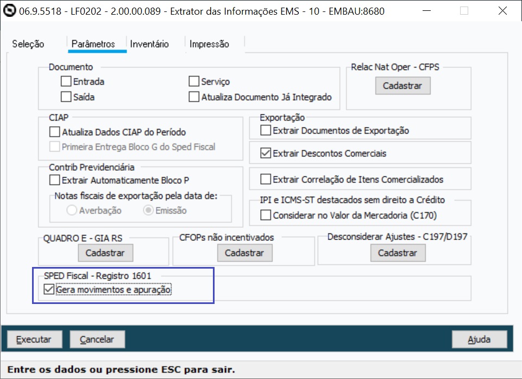Minimize the Extrator das Informações window

click(x=426, y=11)
